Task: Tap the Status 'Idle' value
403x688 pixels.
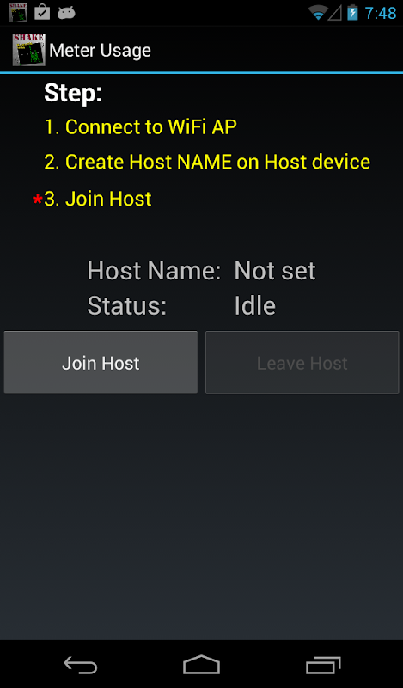Action: pos(255,305)
